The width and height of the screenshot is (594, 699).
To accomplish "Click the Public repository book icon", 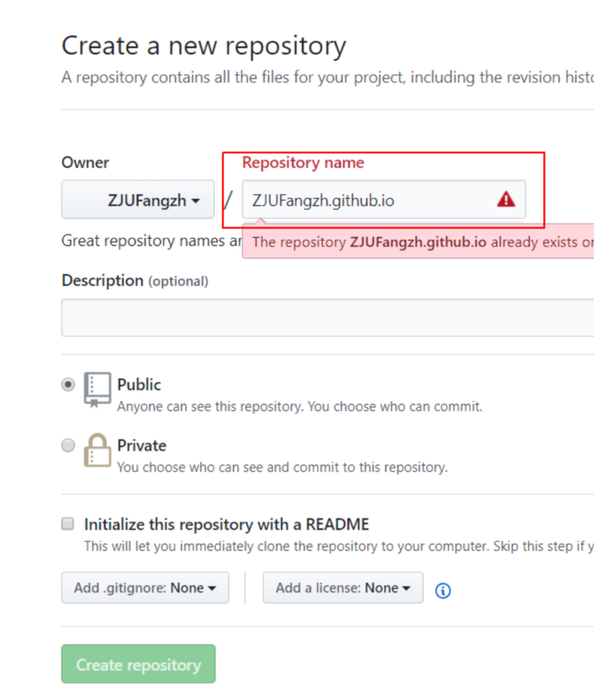I will click(97, 389).
